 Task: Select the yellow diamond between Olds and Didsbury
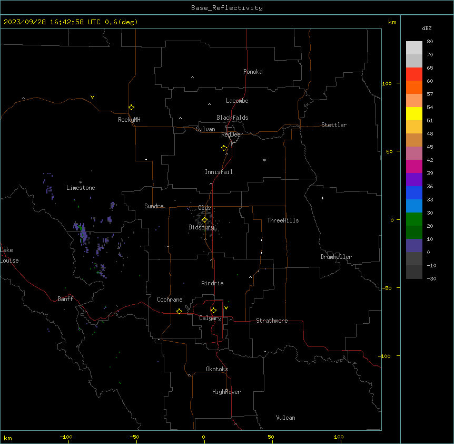[x=204, y=220]
